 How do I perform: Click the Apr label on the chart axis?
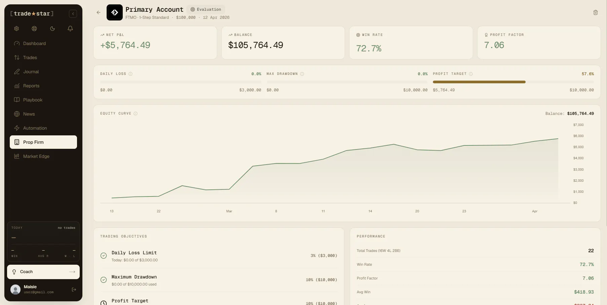(535, 211)
